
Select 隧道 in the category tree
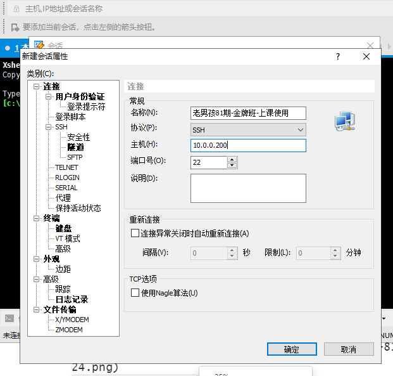75,147
